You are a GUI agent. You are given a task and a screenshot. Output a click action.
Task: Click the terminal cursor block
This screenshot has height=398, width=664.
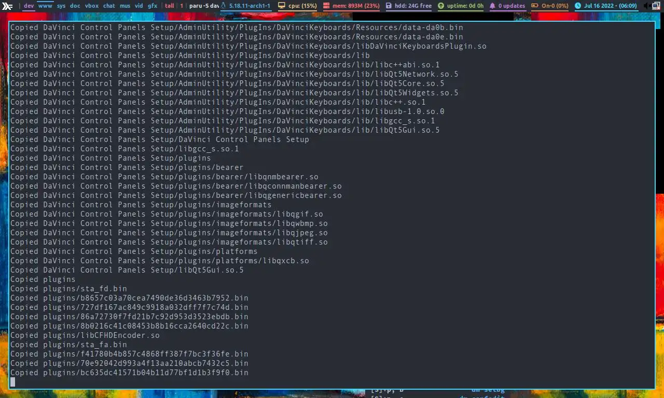12,382
